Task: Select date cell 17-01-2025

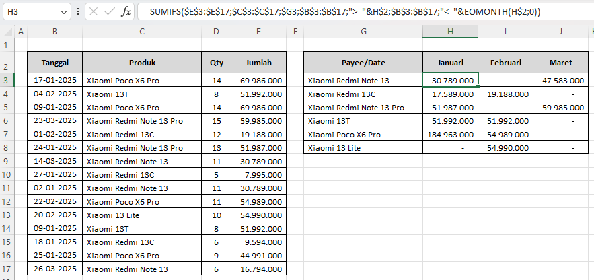Action: (55, 80)
